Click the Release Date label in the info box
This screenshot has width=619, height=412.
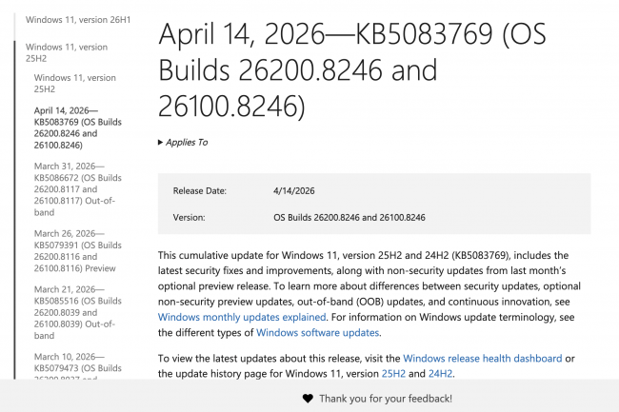coord(200,191)
